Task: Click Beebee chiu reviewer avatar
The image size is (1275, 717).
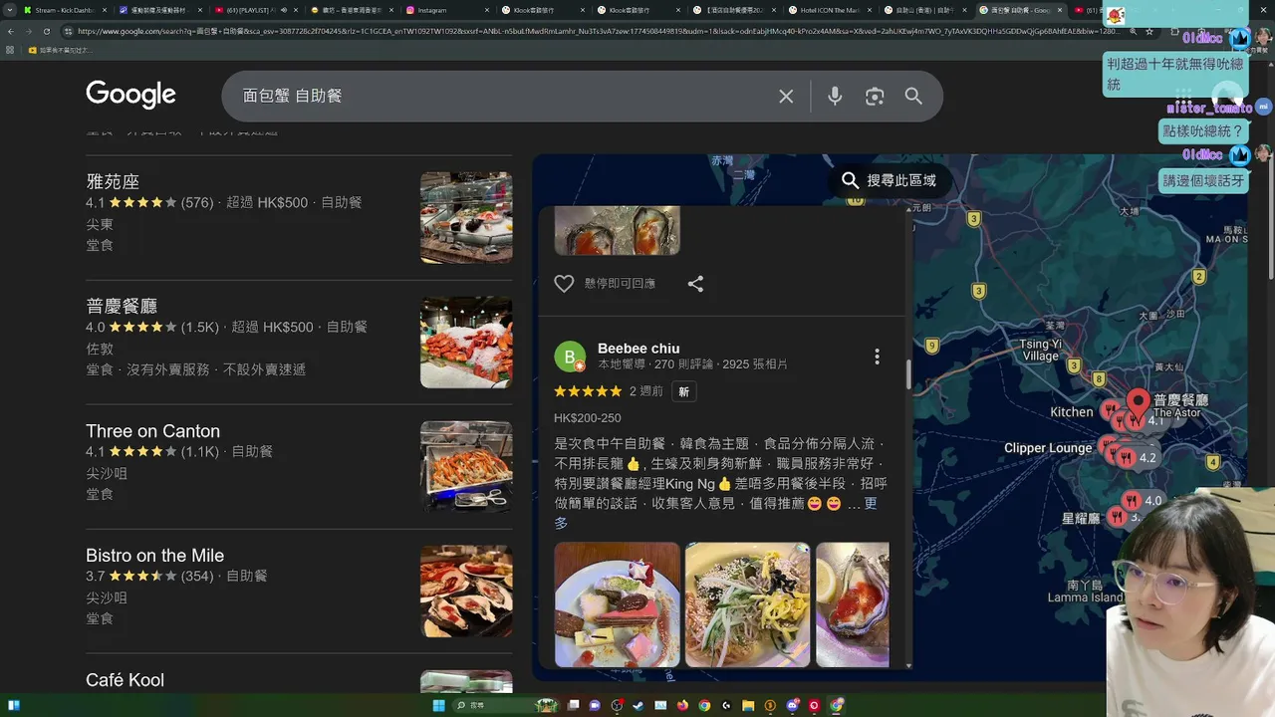Action: (x=570, y=357)
